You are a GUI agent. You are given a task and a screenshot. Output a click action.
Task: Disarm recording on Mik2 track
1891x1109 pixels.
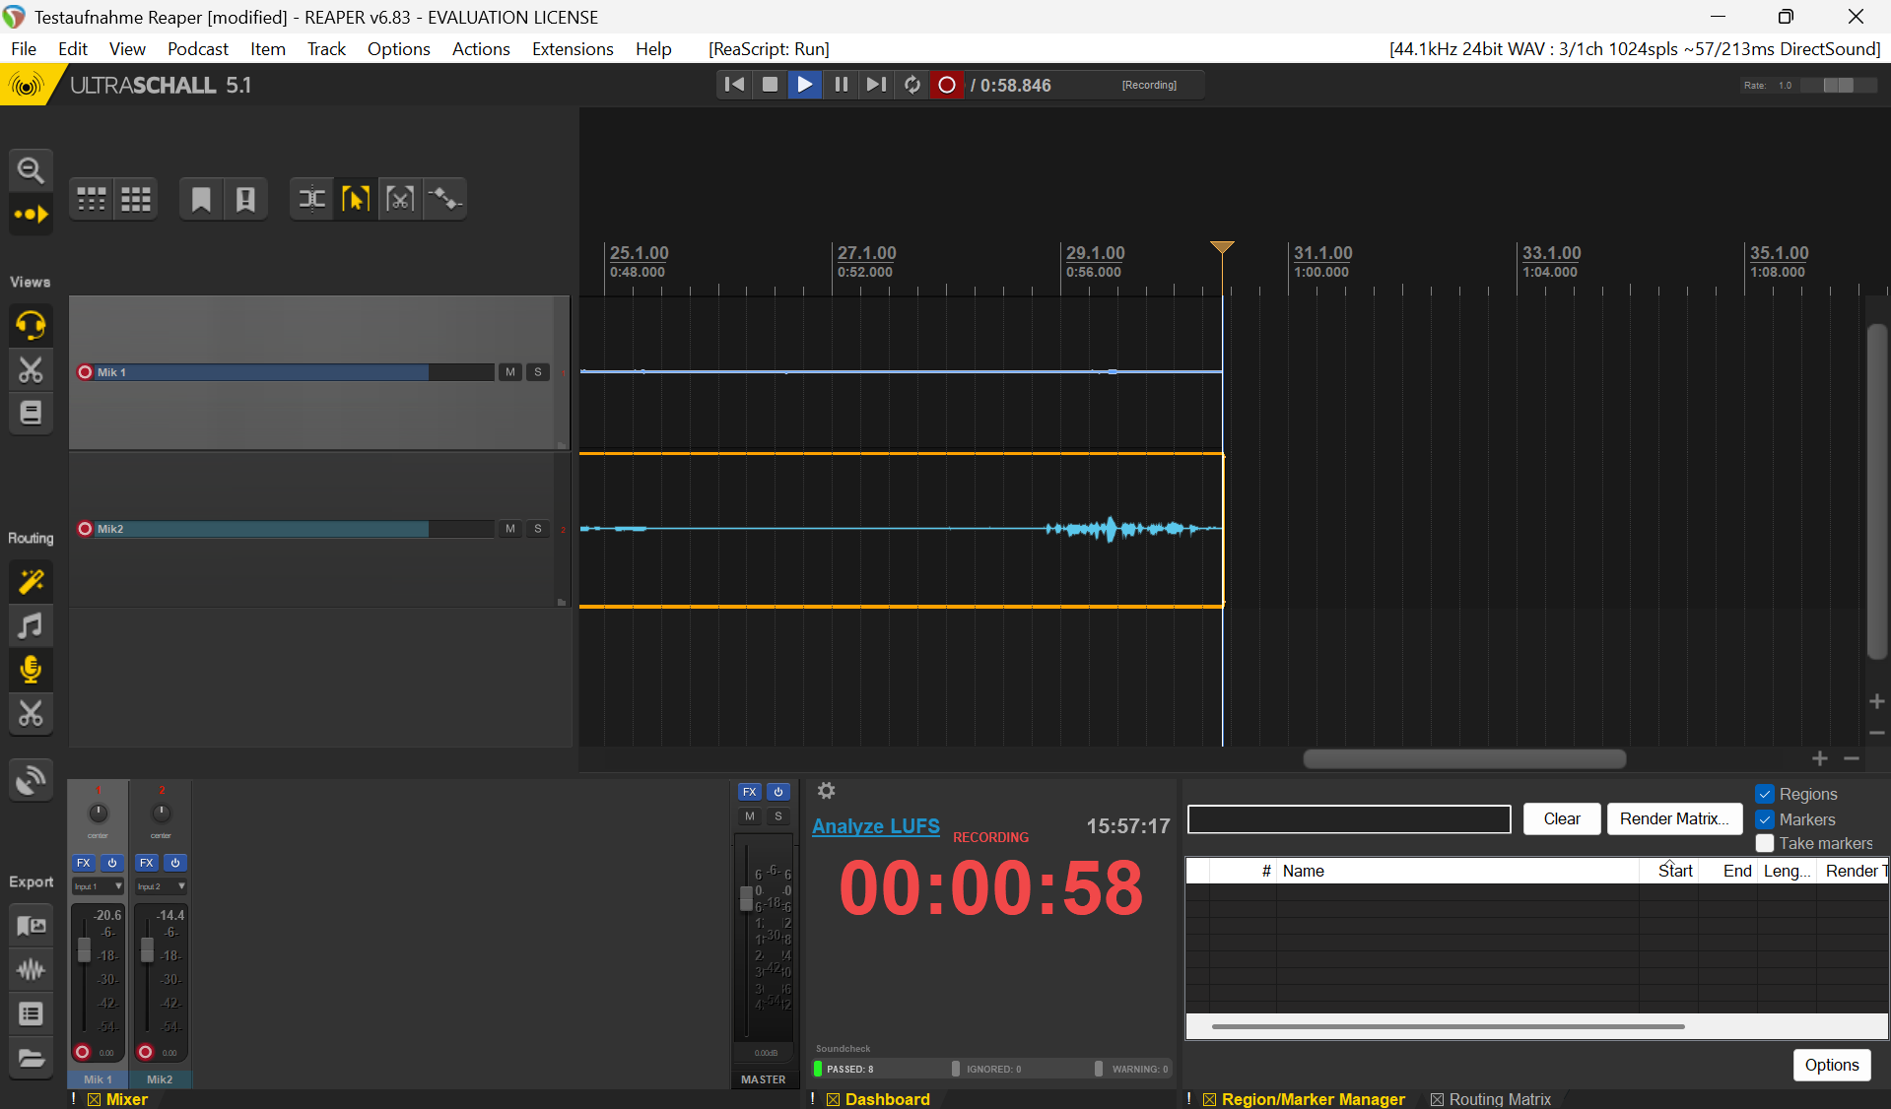click(85, 529)
